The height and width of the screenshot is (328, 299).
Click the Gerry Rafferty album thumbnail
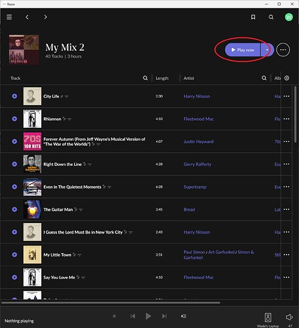[x=32, y=164]
